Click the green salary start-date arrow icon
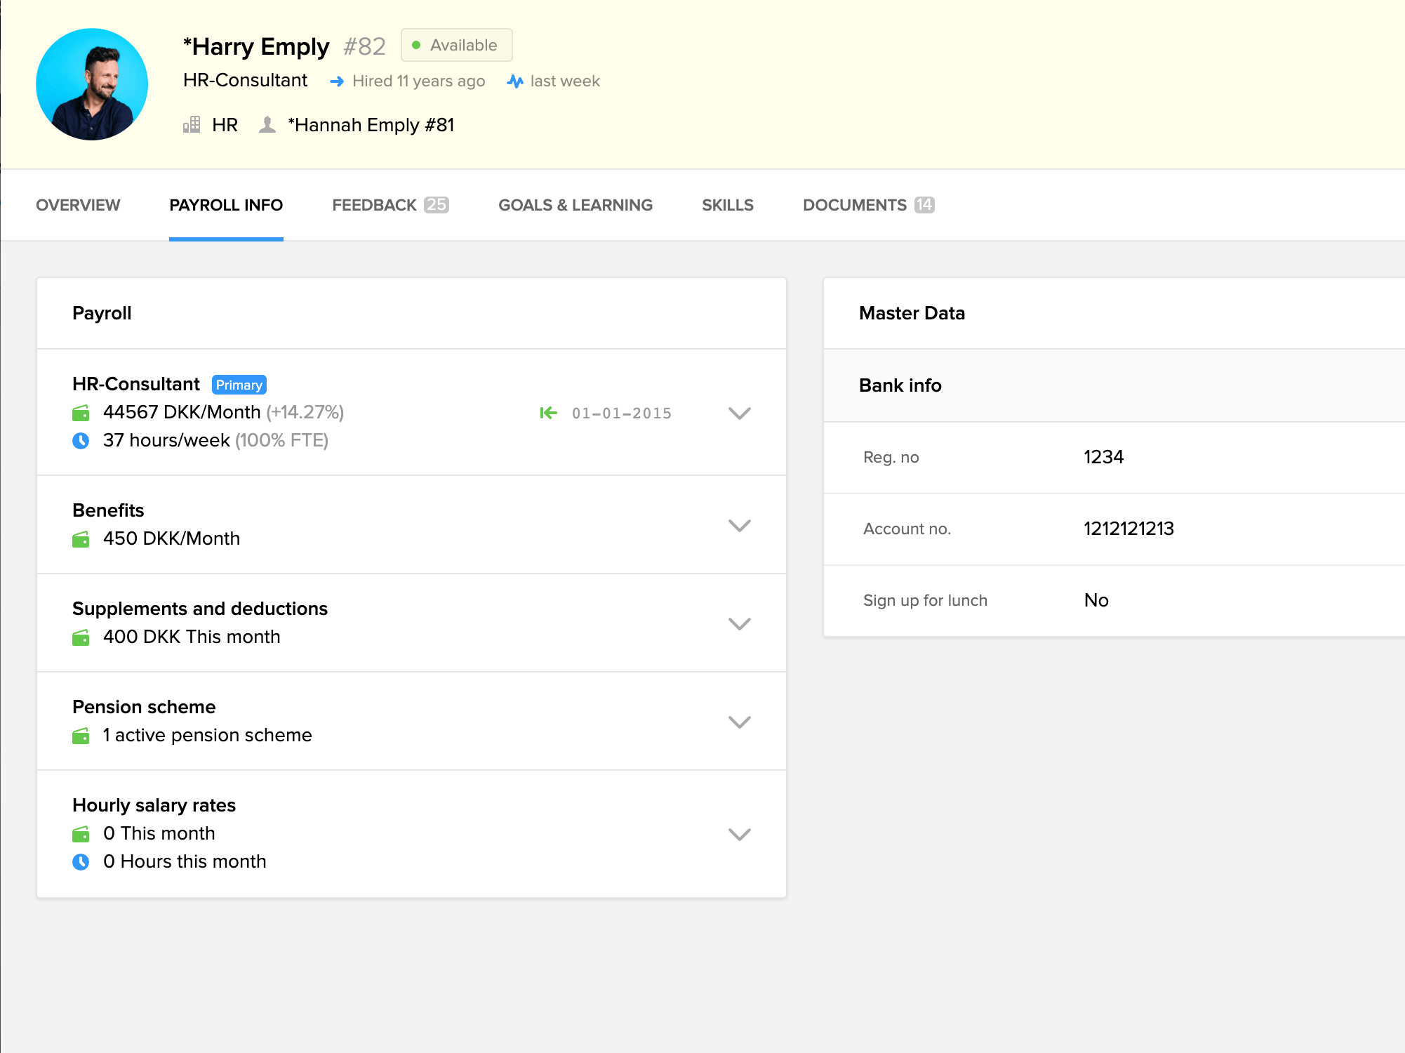The width and height of the screenshot is (1405, 1053). pyautogui.click(x=548, y=413)
